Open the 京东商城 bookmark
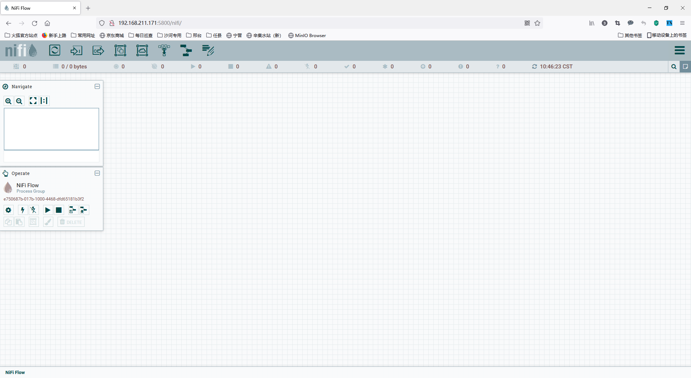This screenshot has height=378, width=691. coord(112,35)
